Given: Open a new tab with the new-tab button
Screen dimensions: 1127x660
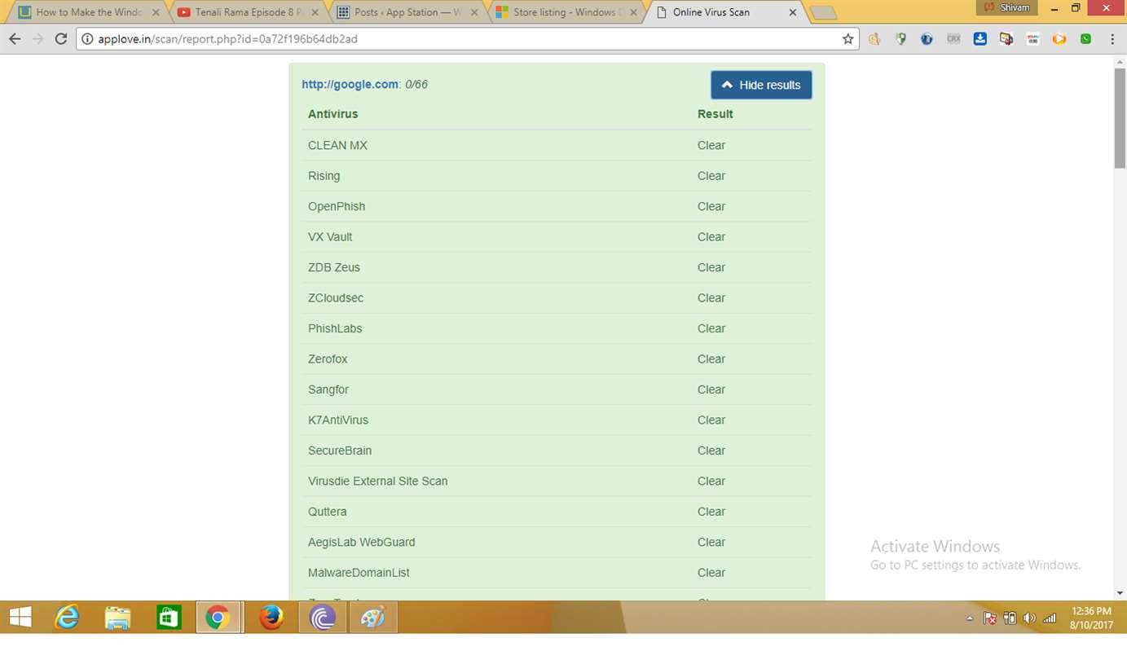Looking at the screenshot, I should coord(823,12).
